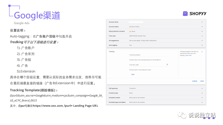The image size is (223, 125).
Task: Click "Example: param1=value1&param2=value2" hint text
Action: click(140, 70)
